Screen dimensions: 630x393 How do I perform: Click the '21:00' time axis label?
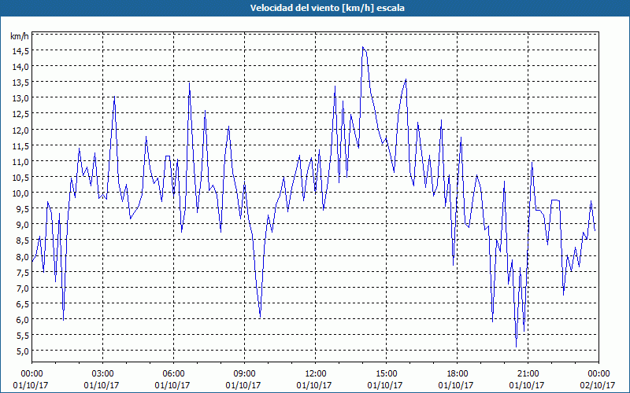(528, 373)
